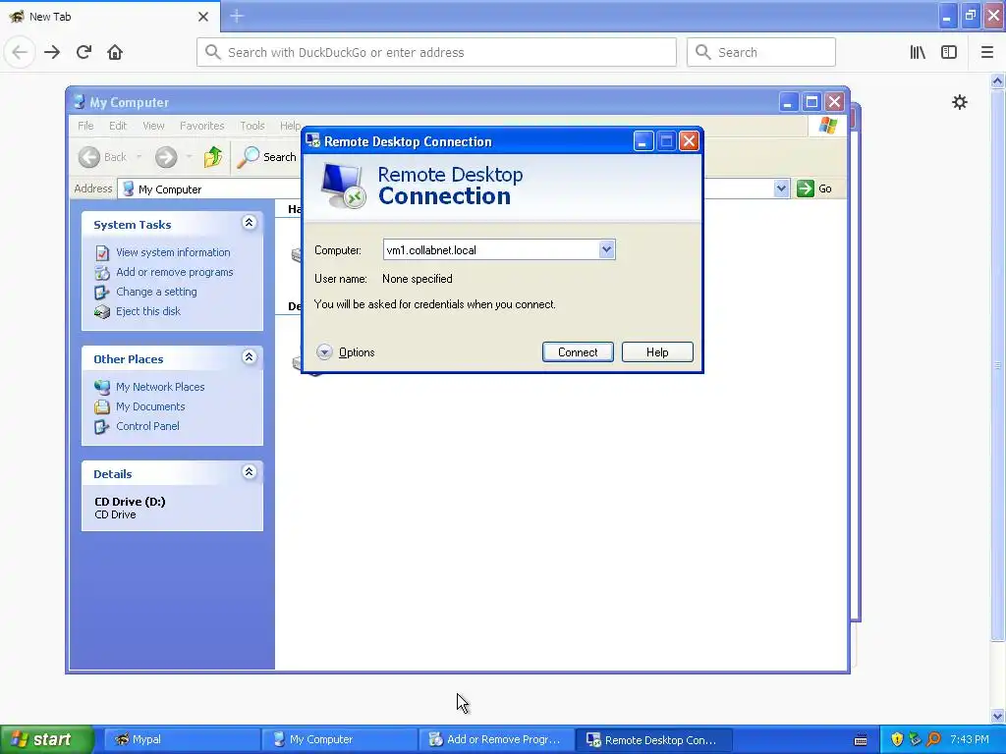Open the browser library icon
This screenshot has width=1006, height=754.
918,52
